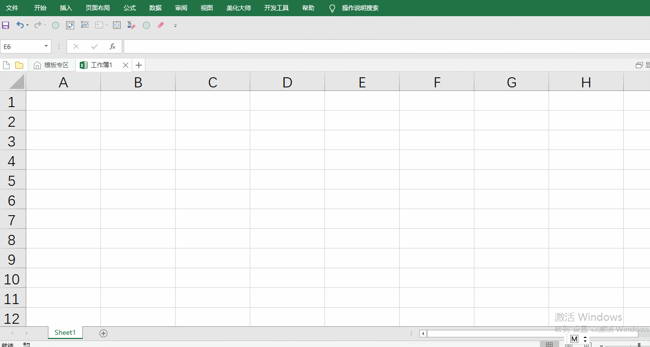Select row 12 header
This screenshot has width=650, height=347.
tap(13, 318)
